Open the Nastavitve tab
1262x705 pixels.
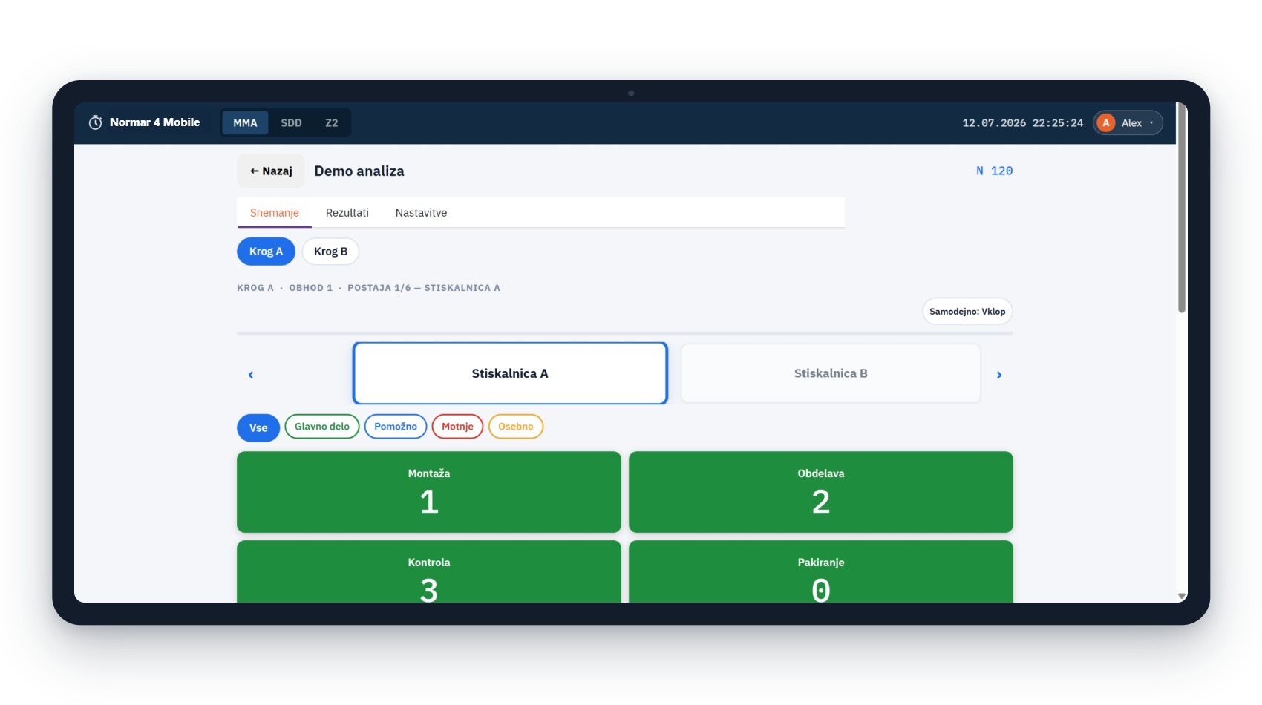point(421,213)
